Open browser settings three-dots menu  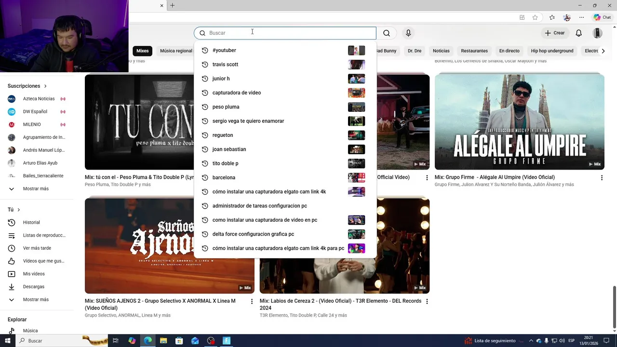582,17
